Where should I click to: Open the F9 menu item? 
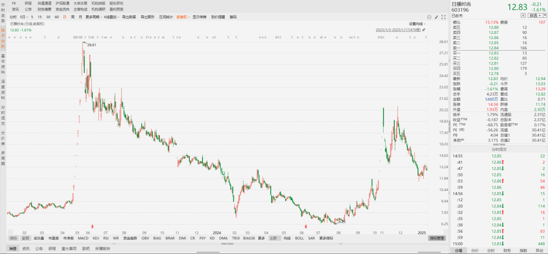click(14, 3)
